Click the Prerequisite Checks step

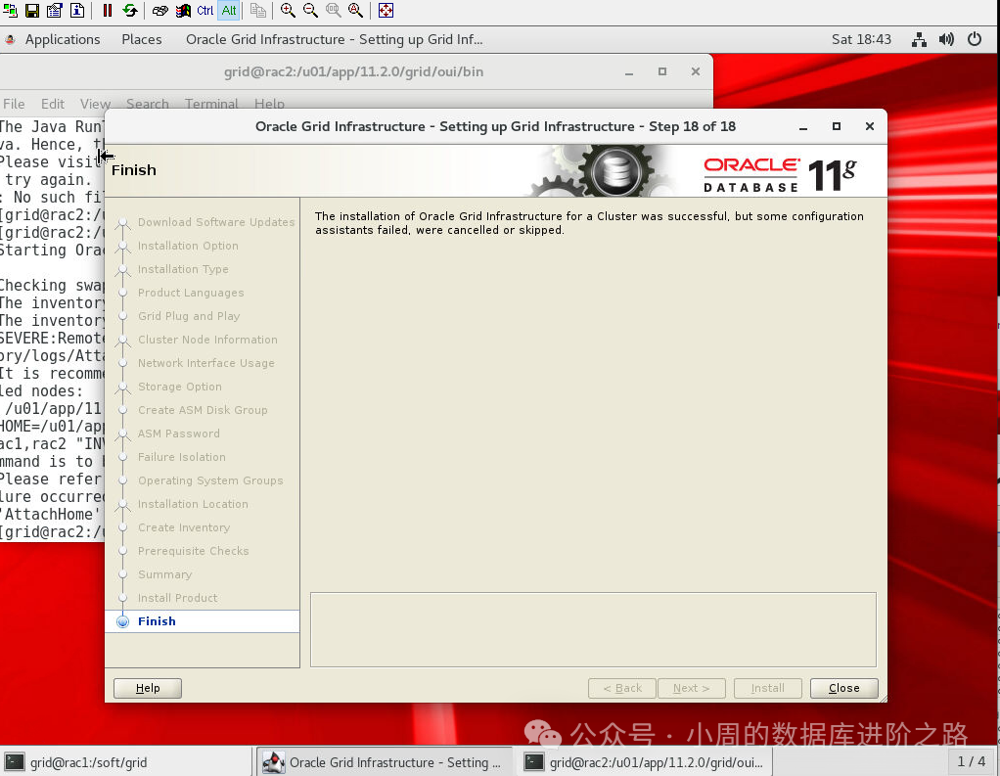pos(193,551)
